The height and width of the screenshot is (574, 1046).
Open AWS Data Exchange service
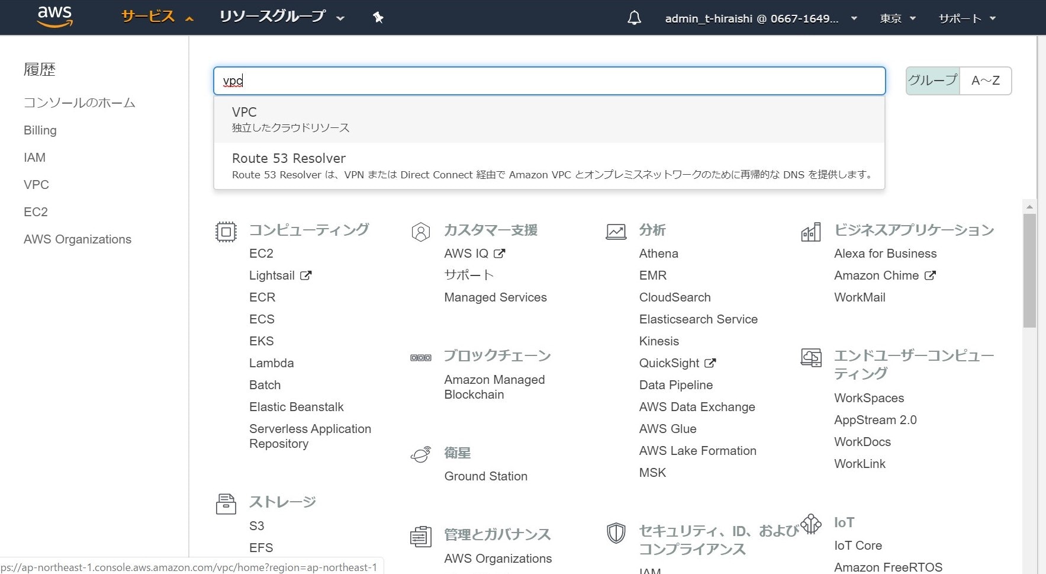(x=697, y=407)
